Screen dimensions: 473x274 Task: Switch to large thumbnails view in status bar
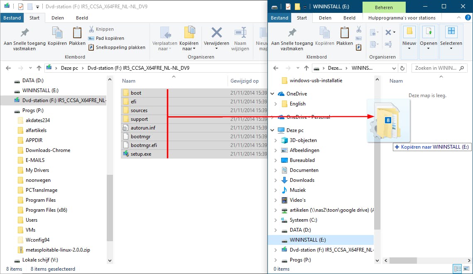(466, 269)
